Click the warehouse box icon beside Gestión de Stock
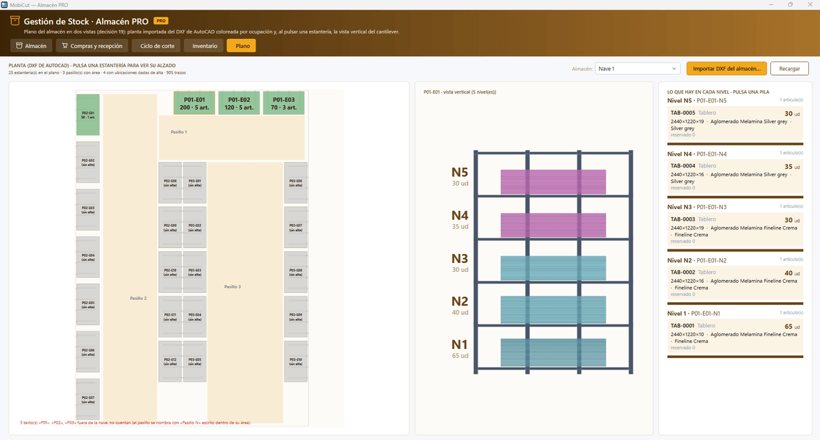This screenshot has height=440, width=820. [14, 22]
